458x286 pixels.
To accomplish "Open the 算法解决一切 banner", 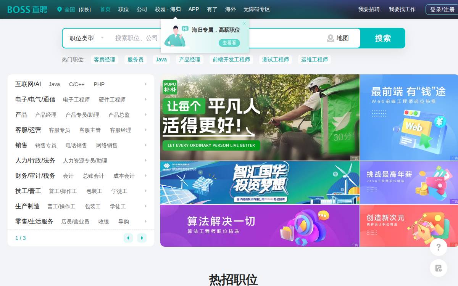I will click(260, 226).
